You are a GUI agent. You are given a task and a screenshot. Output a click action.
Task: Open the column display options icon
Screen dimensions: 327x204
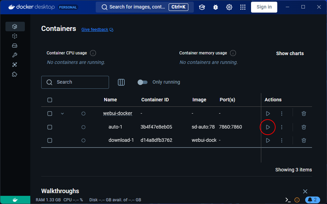tap(121, 82)
